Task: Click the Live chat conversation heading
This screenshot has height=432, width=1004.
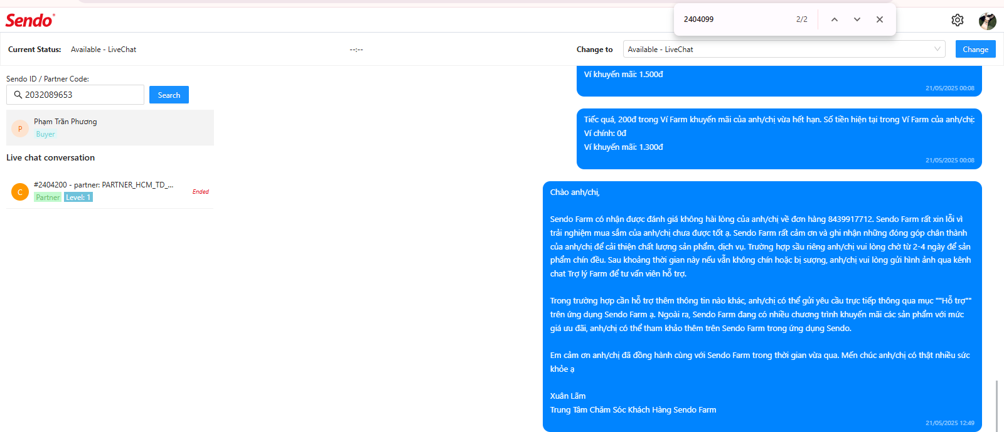Action: tap(50, 157)
